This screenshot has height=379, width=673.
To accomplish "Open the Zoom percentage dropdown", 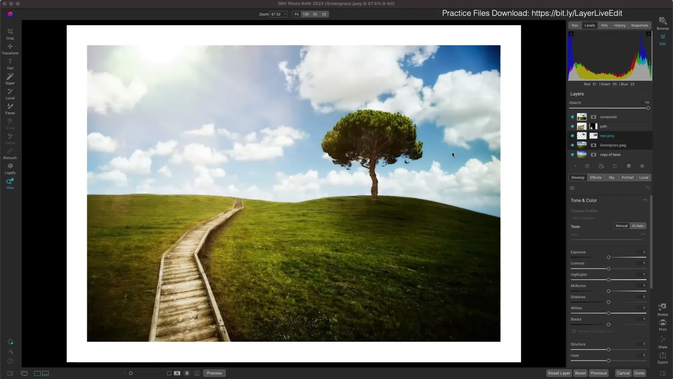I will [278, 14].
